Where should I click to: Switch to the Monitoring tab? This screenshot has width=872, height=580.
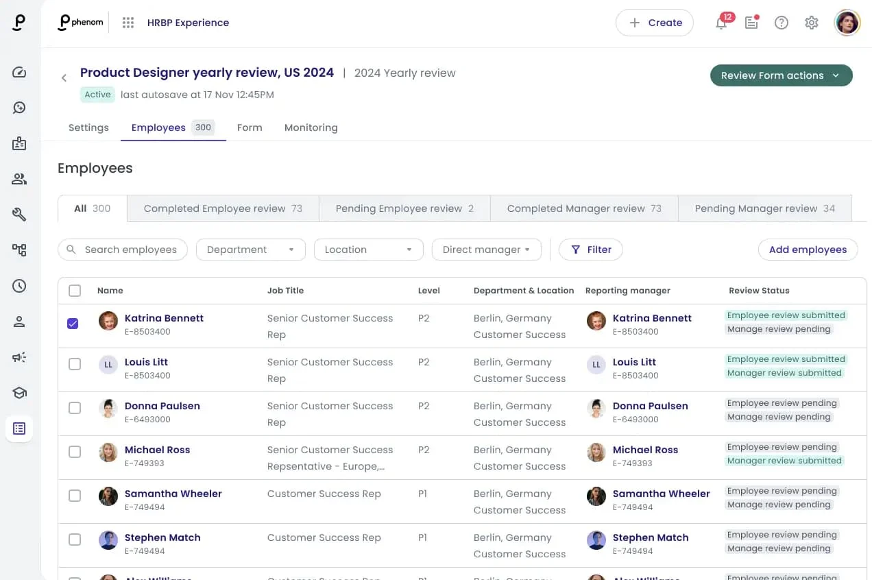coord(311,128)
